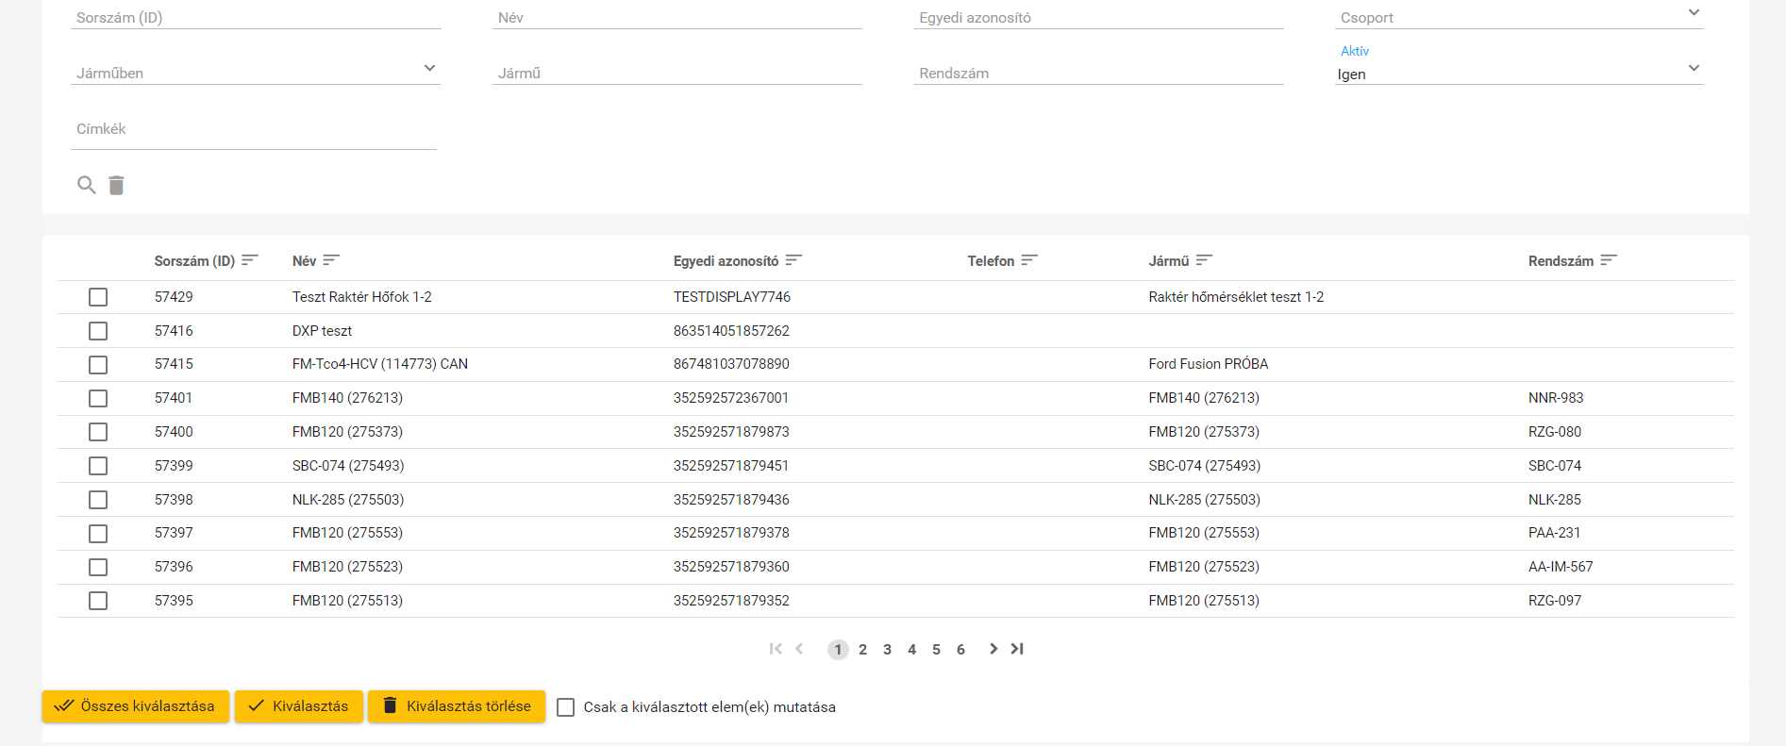Click the Összes kiválasztása button

136,706
